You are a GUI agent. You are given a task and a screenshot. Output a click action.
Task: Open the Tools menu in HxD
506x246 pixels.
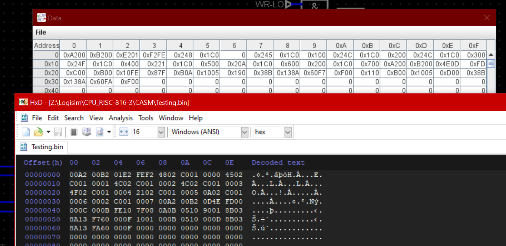point(146,118)
